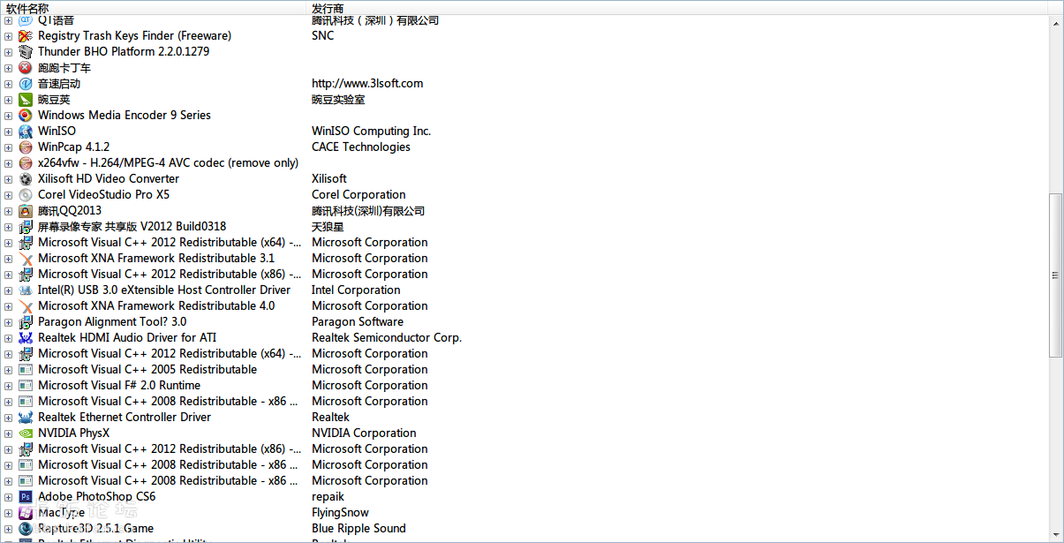Click the 'MacType' name text
This screenshot has width=1064, height=543.
61,513
